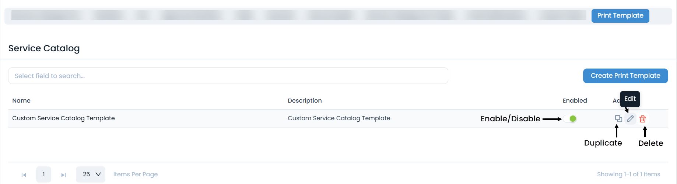Sort by the Name column header

pos(21,101)
